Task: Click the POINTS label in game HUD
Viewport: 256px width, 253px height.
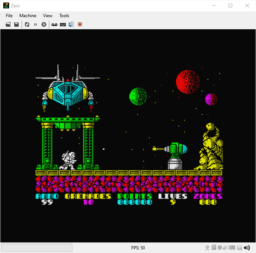Action: click(135, 196)
